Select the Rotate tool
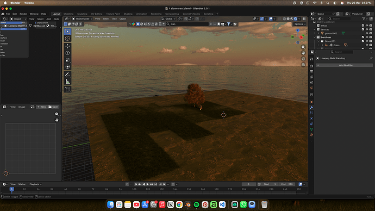 (68, 53)
